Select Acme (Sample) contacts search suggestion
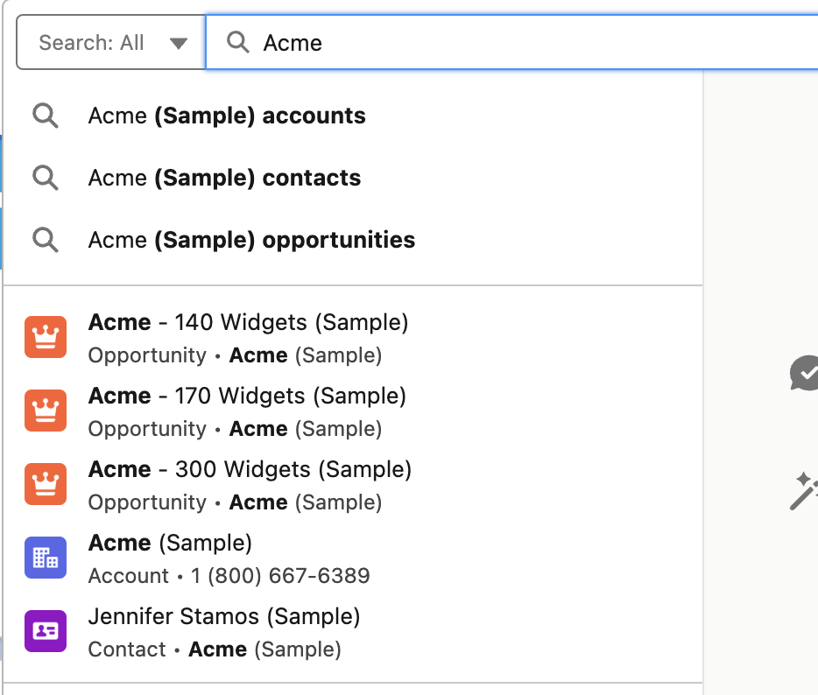 tap(224, 178)
